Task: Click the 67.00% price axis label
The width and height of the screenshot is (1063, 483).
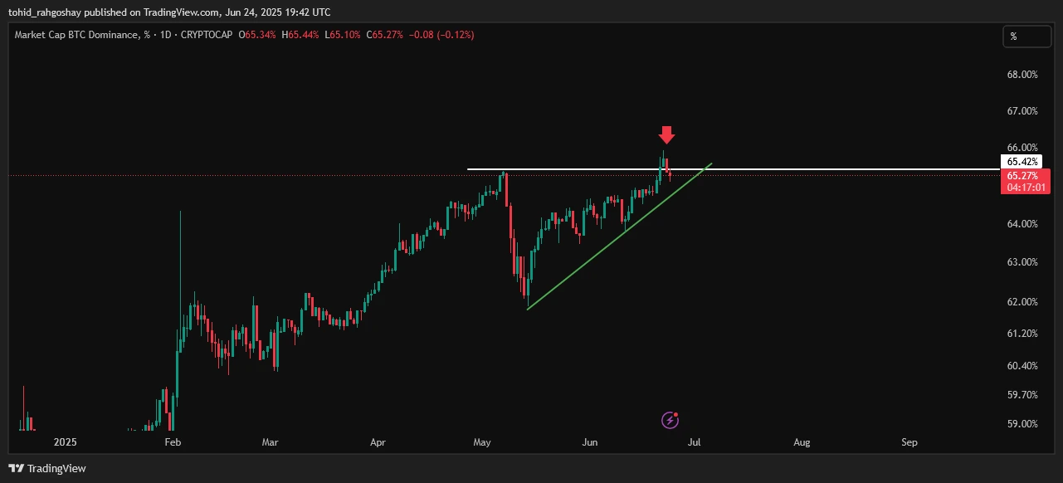Action: click(x=1022, y=111)
